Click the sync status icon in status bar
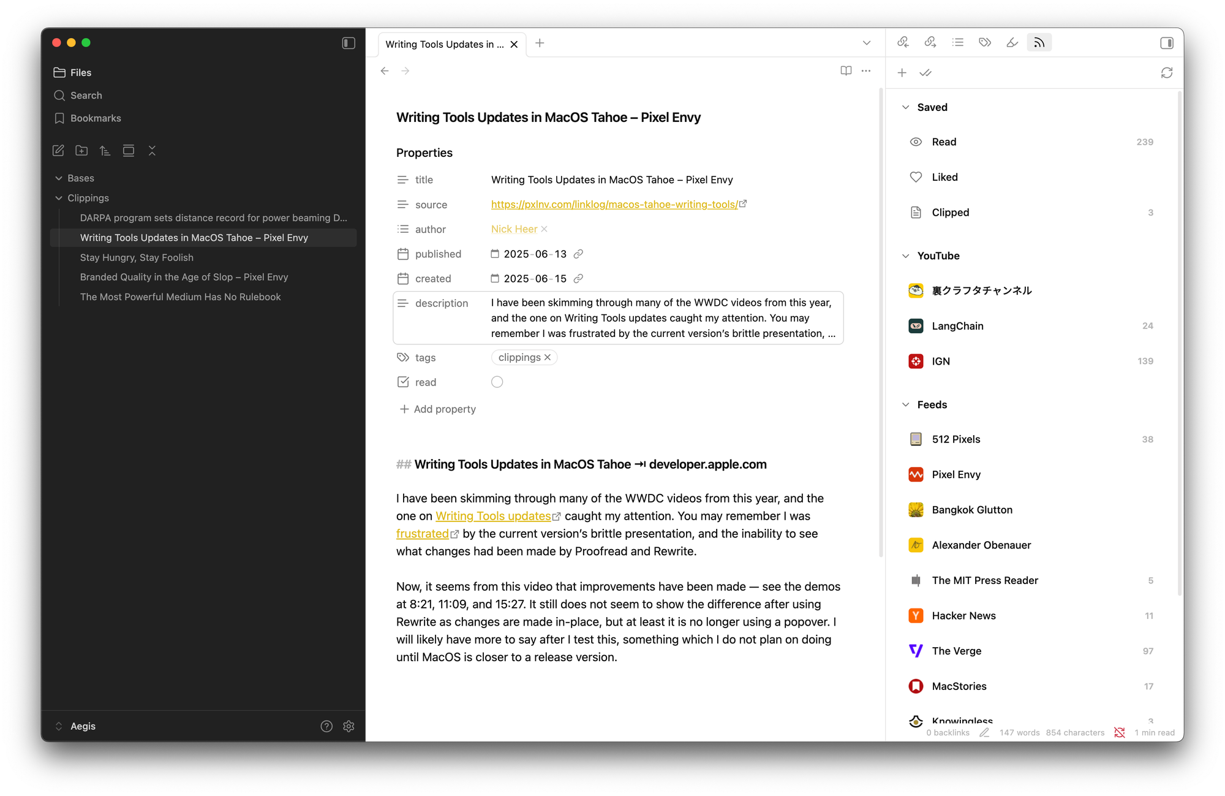Viewport: 1225px width, 796px height. click(x=1120, y=733)
